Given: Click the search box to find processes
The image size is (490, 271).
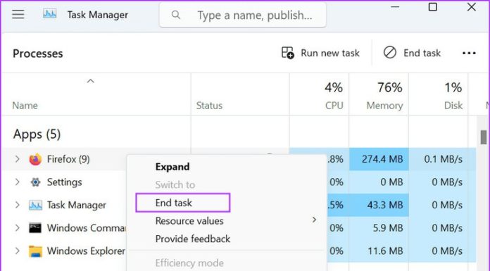Looking at the screenshot, I should [243, 15].
